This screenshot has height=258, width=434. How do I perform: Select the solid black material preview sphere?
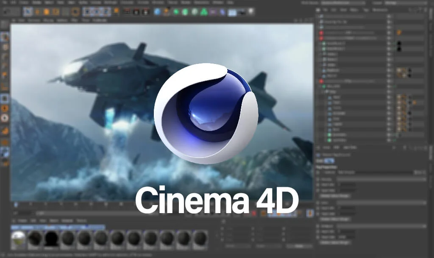tap(51, 239)
